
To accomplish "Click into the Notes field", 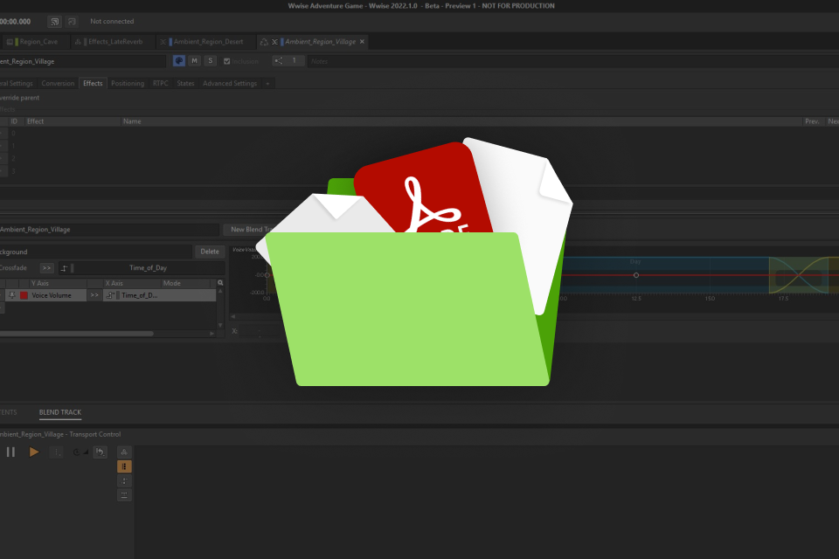I will [x=572, y=61].
